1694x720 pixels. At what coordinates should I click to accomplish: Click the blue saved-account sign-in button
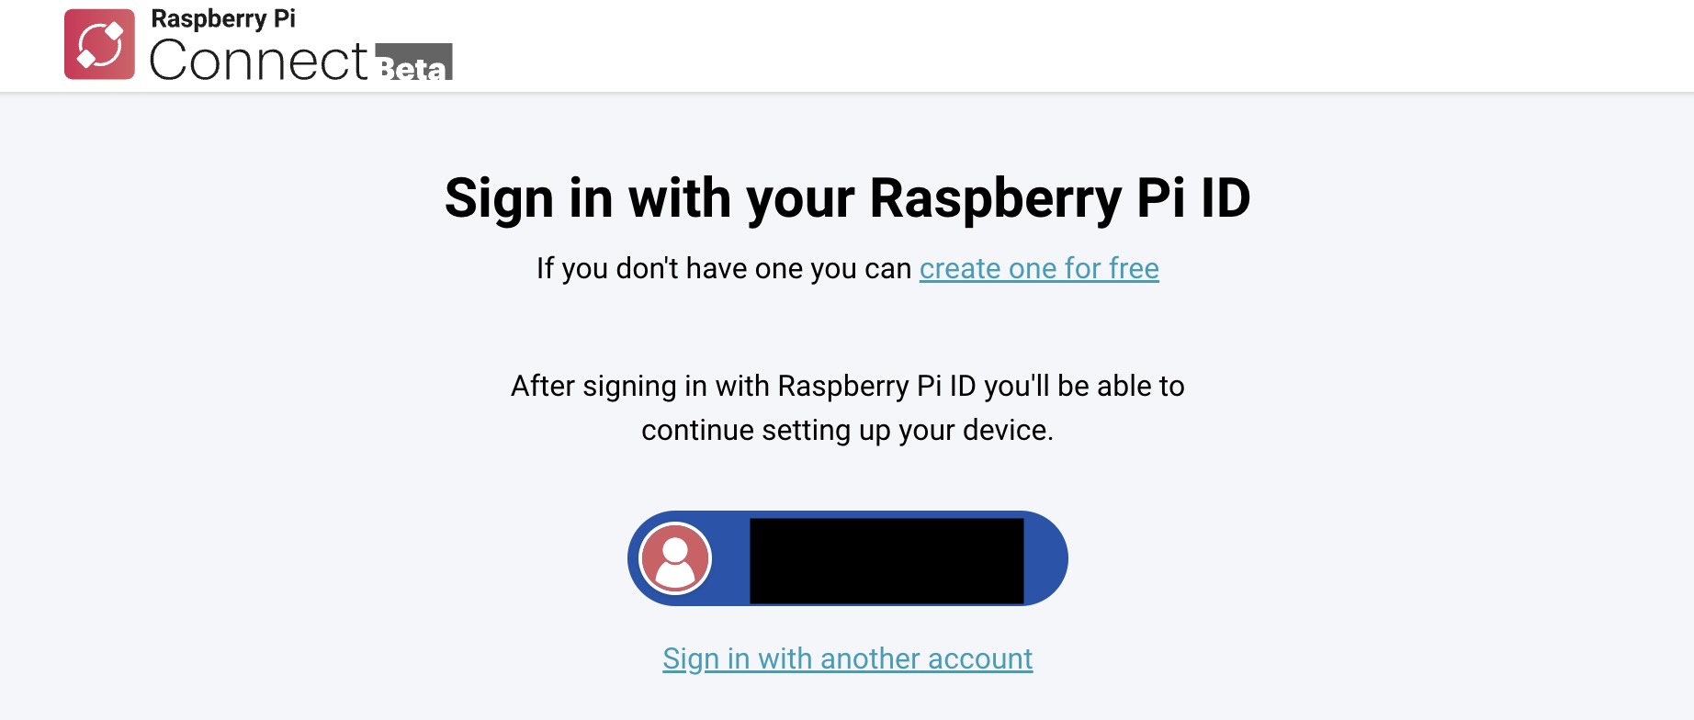tap(847, 557)
